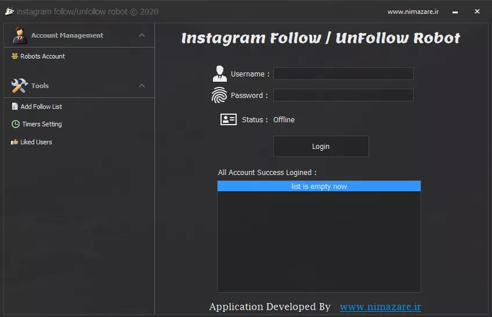492x317 pixels.
Task: Click www.nimazare.ir text in title bar
Action: (413, 12)
